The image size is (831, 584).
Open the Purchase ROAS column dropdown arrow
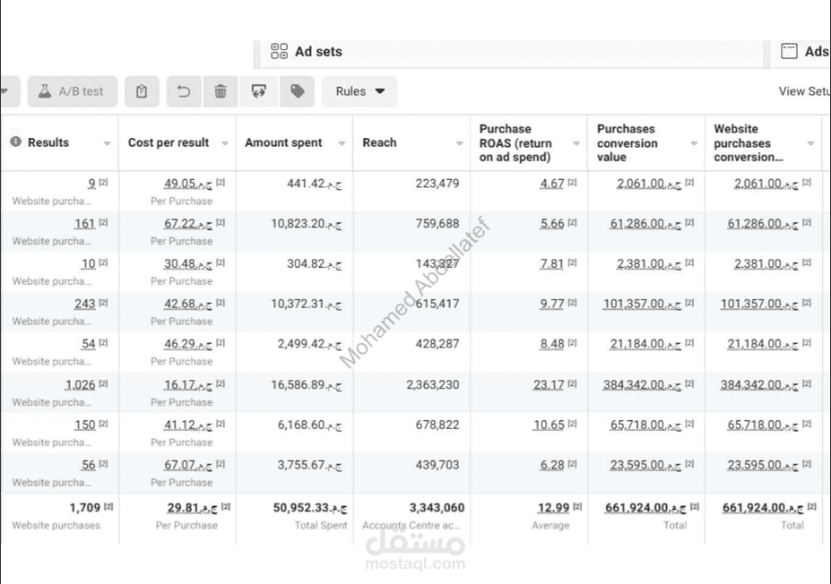pos(576,143)
